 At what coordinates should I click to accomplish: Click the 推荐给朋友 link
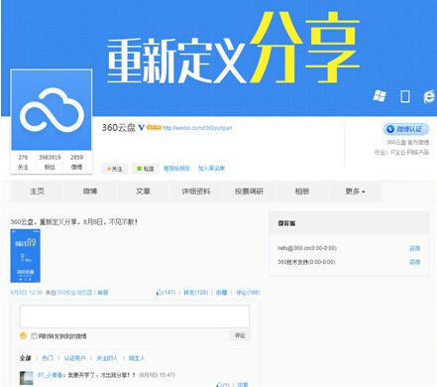tap(176, 169)
